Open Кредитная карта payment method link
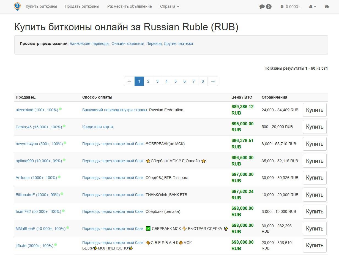This screenshot has height=255, width=339. pos(97,127)
